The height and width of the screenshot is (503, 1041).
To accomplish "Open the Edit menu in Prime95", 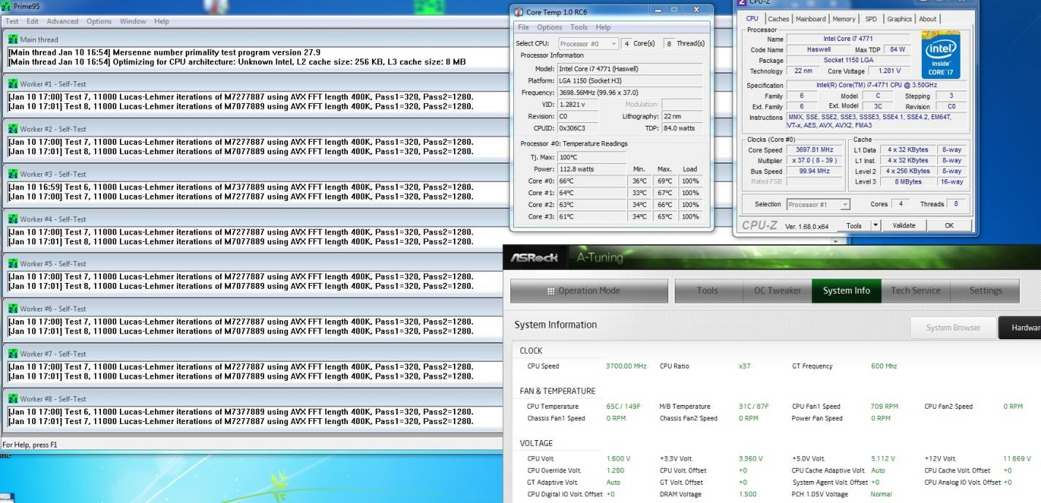I will point(33,21).
